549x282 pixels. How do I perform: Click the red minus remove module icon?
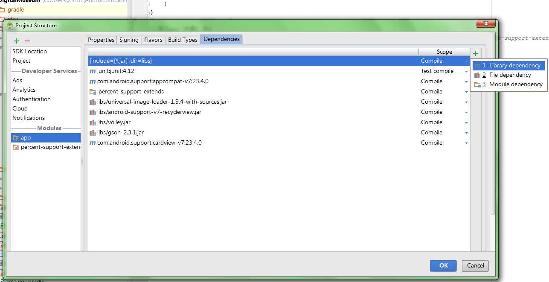(27, 41)
